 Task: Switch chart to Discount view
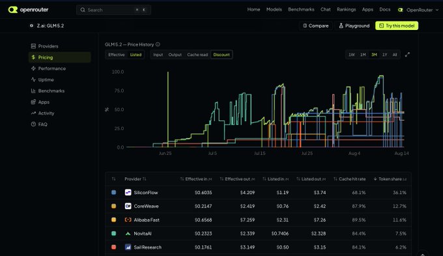(x=221, y=55)
